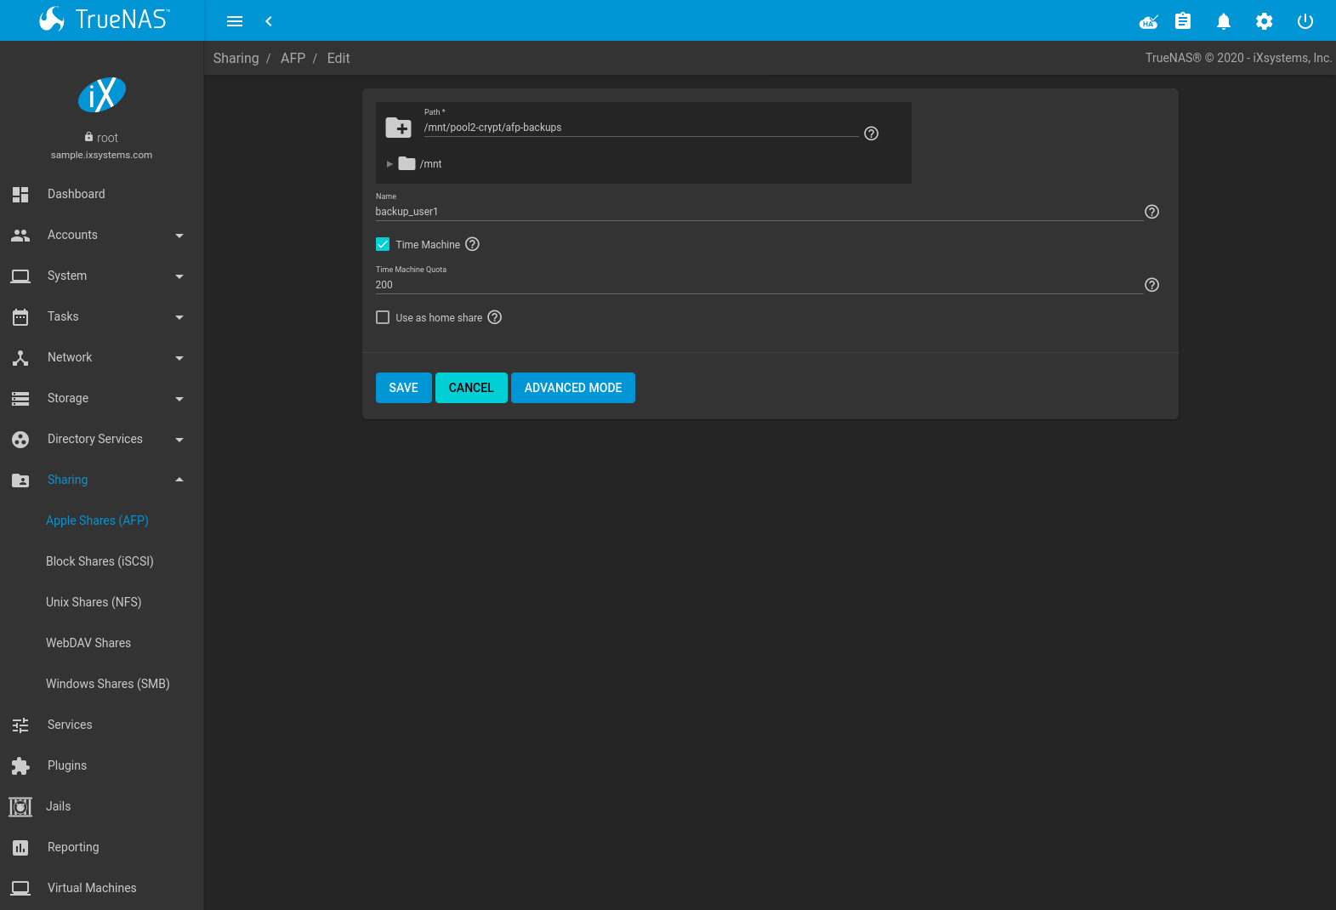Screen dimensions: 1336x910
Task: Click the power icon
Action: tap(1305, 21)
